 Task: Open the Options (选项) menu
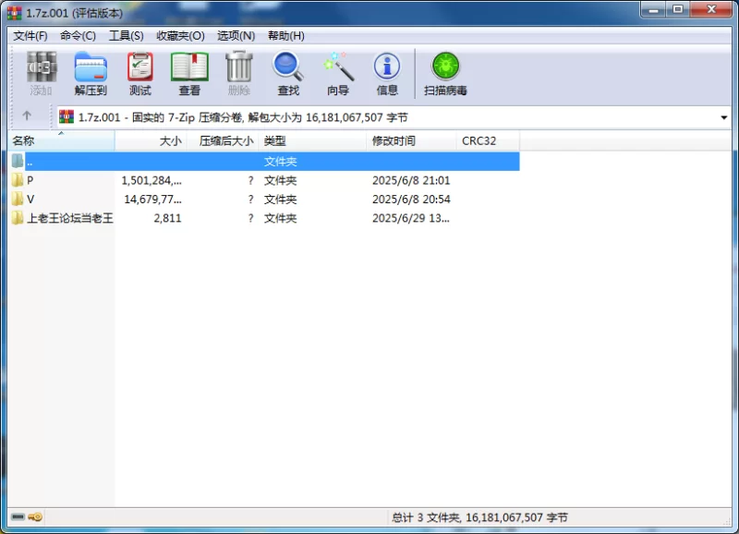pos(236,36)
